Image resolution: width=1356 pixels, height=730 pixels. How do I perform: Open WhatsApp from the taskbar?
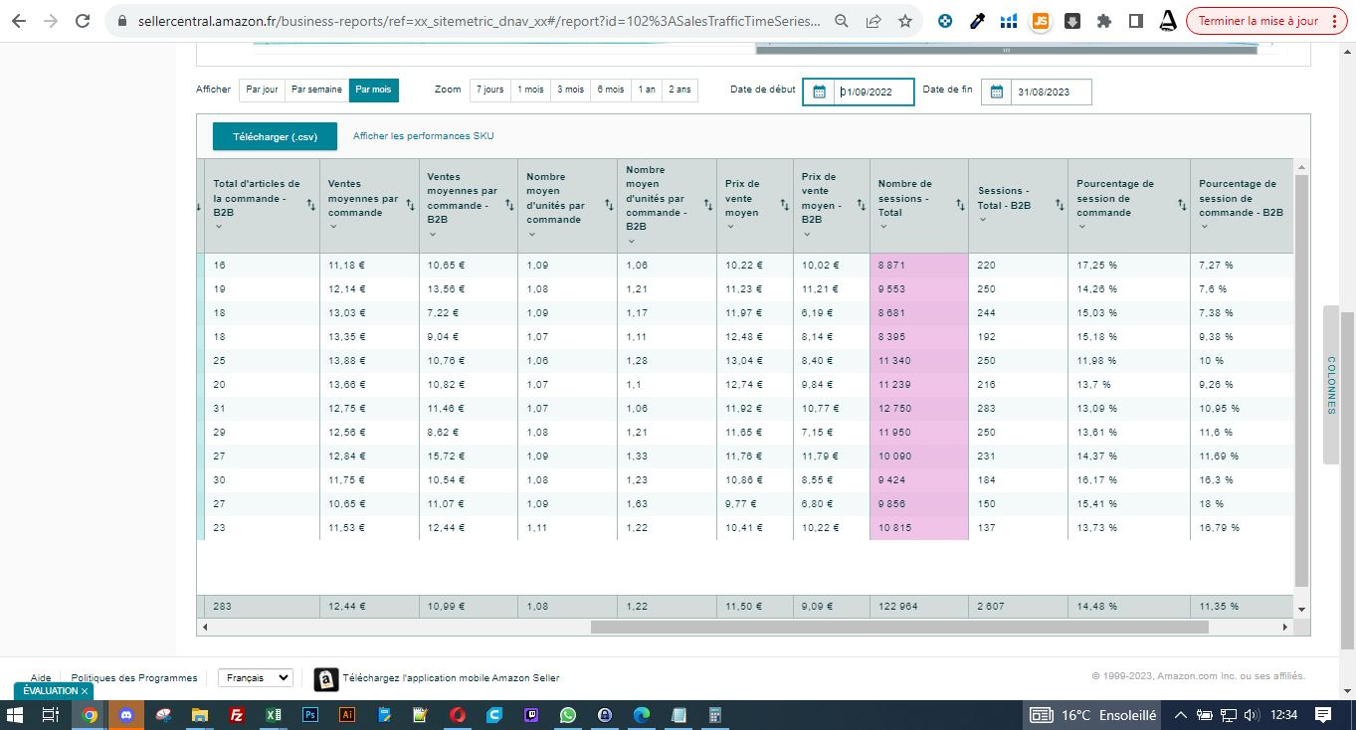coord(568,715)
